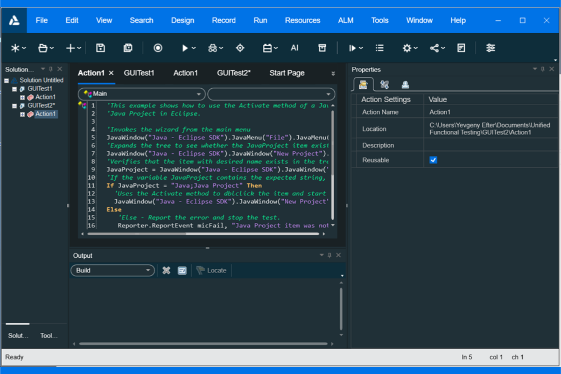This screenshot has width=561, height=374.
Task: Open the Main action dropdown
Action: point(142,94)
